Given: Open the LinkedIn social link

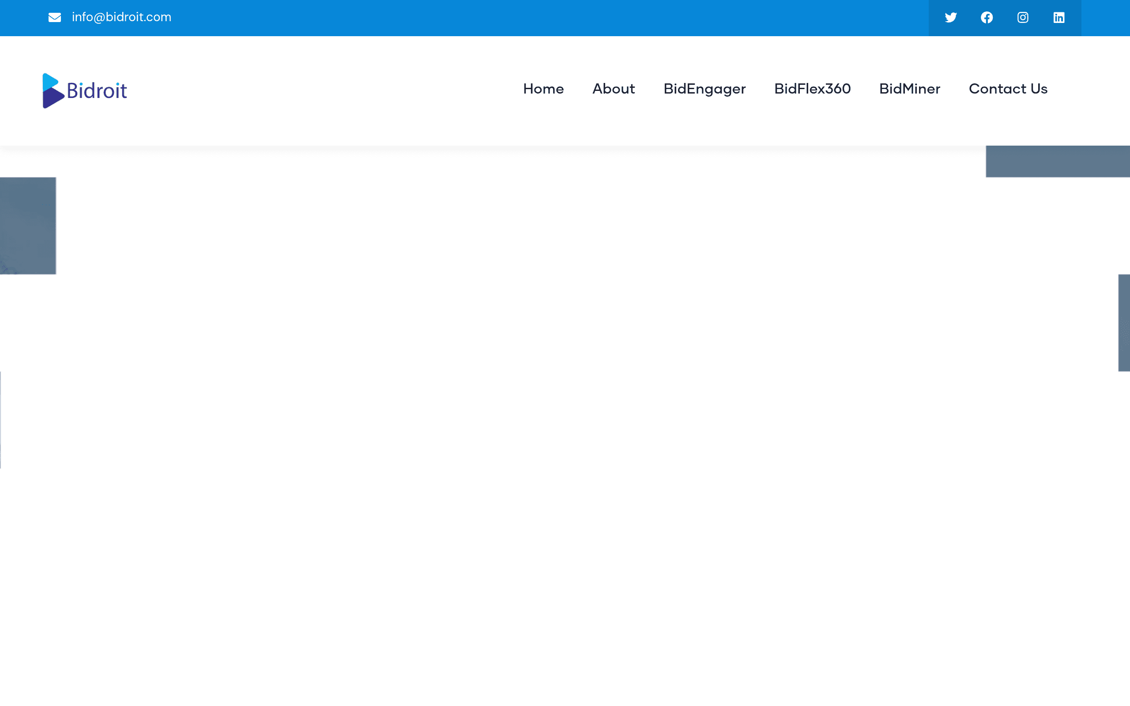Looking at the screenshot, I should click(x=1058, y=18).
